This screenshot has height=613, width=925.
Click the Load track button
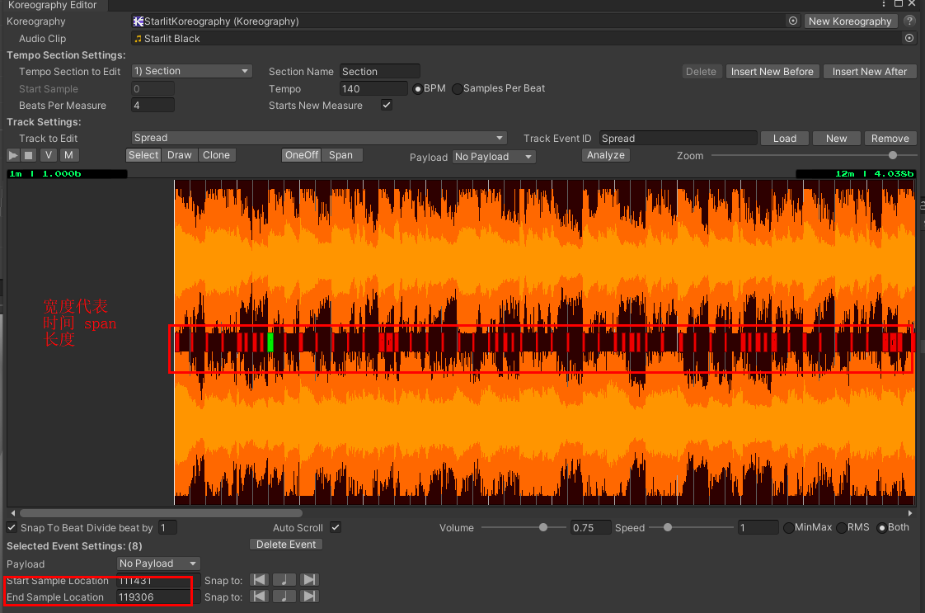[x=785, y=138]
